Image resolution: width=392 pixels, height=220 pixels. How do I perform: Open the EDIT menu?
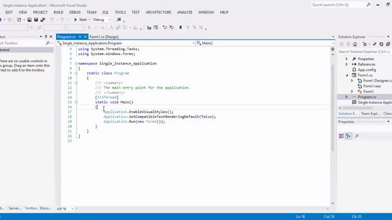[9, 12]
